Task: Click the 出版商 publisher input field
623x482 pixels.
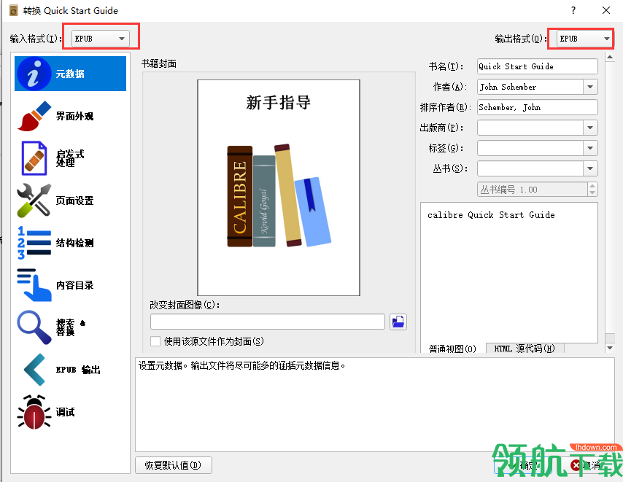Action: pos(530,128)
